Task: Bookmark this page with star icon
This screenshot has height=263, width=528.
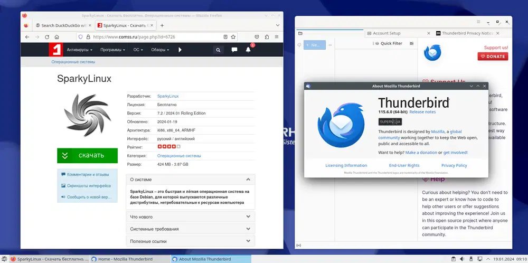Action: click(x=233, y=37)
